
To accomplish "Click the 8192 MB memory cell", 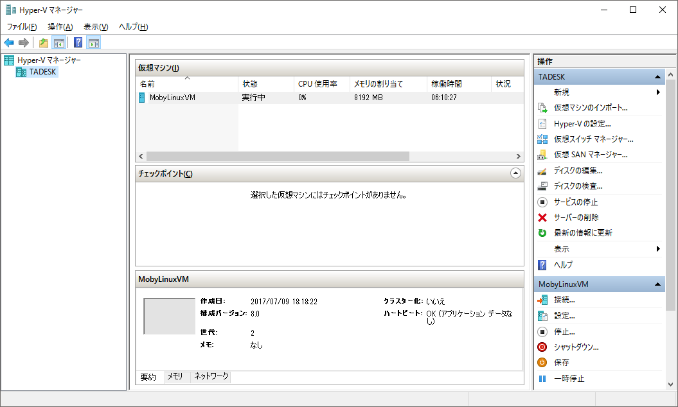I will tap(368, 98).
